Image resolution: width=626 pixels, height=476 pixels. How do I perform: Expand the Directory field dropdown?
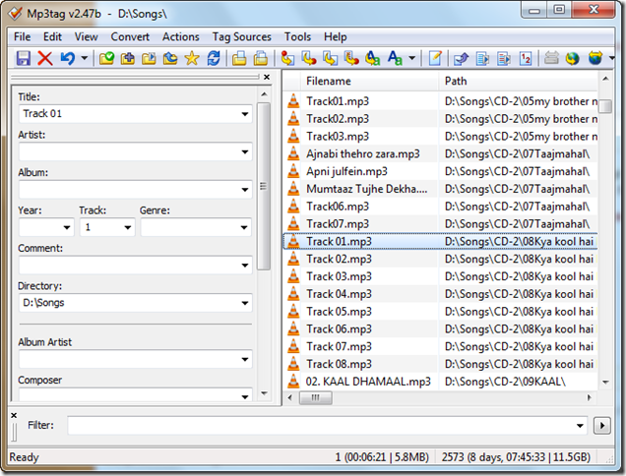tap(245, 303)
